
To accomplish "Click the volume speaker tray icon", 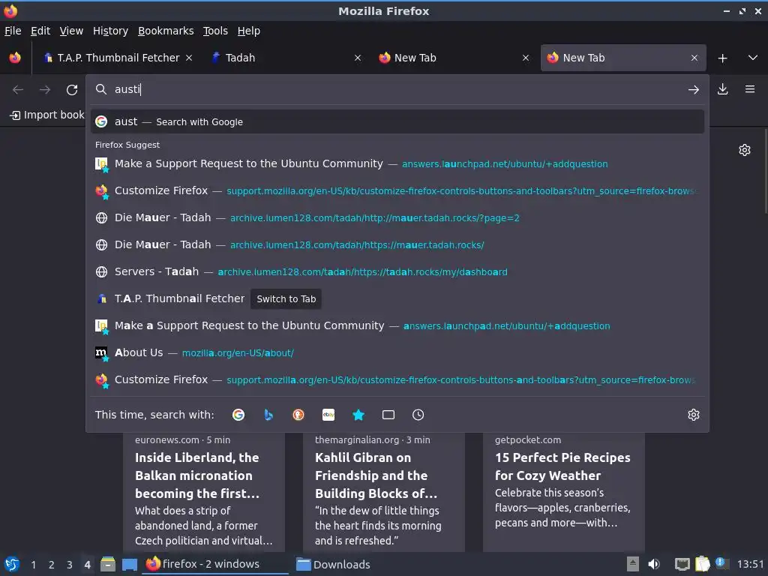I will (654, 564).
